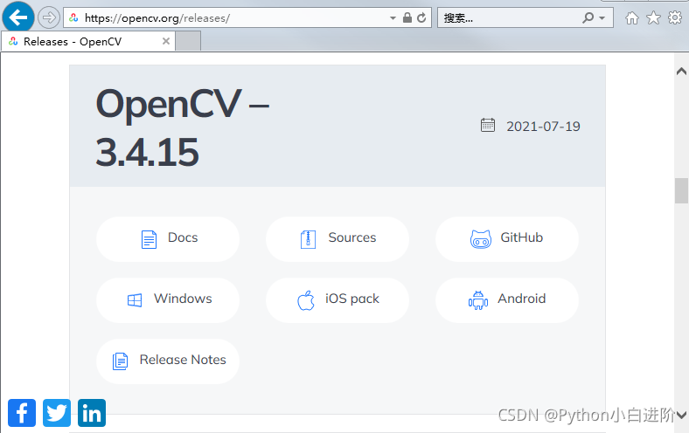Click the GitHub octocat icon
689x433 pixels.
pyautogui.click(x=481, y=239)
